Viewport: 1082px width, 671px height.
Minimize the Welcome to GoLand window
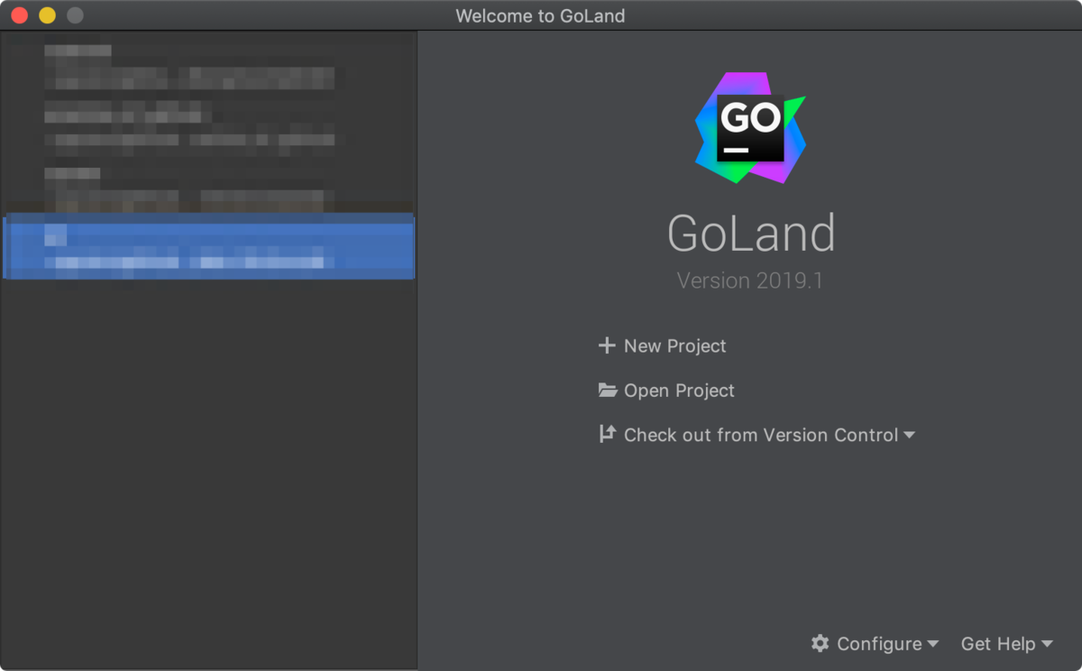click(x=47, y=15)
